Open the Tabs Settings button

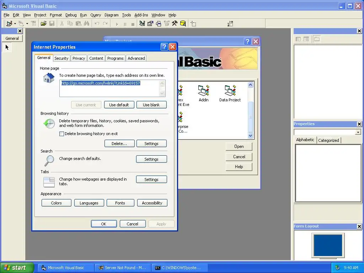(x=151, y=180)
